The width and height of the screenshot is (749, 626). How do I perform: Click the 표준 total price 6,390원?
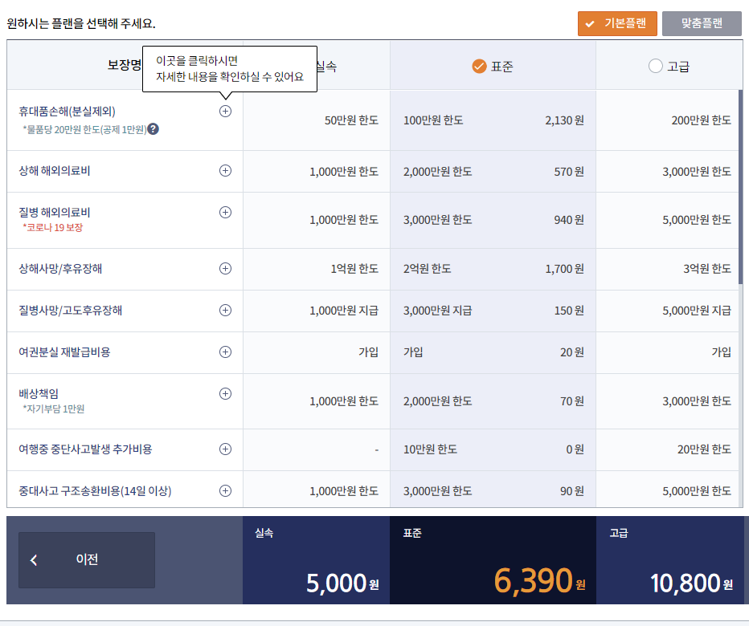coord(540,581)
